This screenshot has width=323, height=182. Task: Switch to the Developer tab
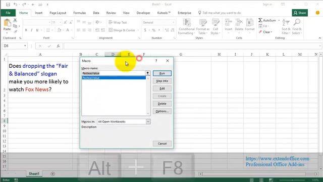(x=143, y=13)
